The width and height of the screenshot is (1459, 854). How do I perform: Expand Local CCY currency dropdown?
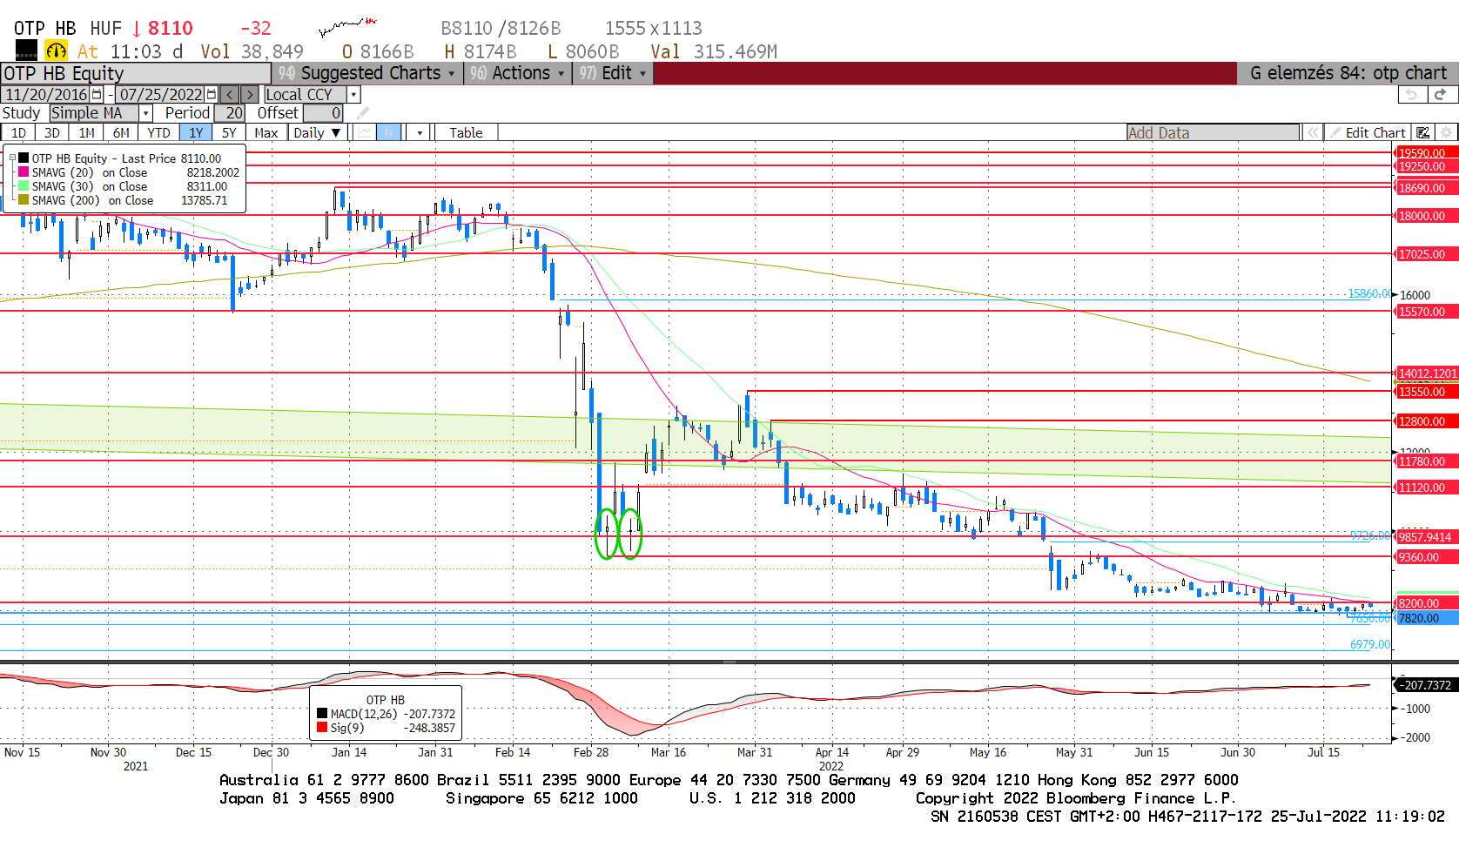pyautogui.click(x=353, y=94)
